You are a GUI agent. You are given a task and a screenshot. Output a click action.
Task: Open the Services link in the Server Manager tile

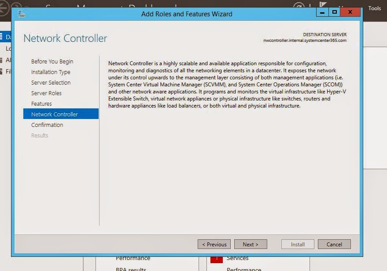[x=237, y=258]
